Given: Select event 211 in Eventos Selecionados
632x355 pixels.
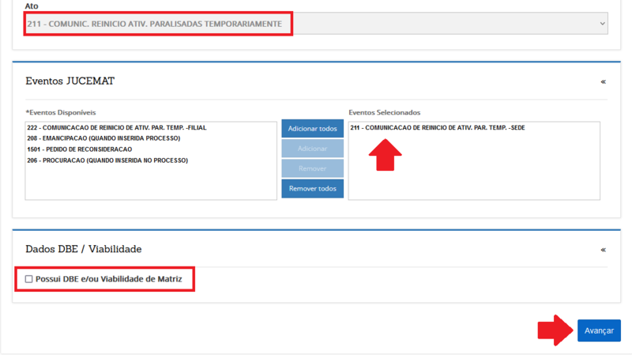Looking at the screenshot, I should click(437, 127).
